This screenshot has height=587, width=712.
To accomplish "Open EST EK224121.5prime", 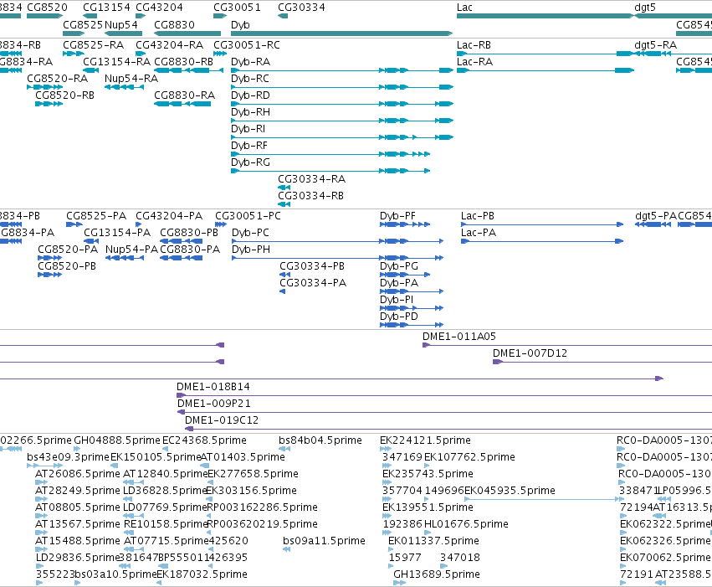I will pyautogui.click(x=425, y=440).
